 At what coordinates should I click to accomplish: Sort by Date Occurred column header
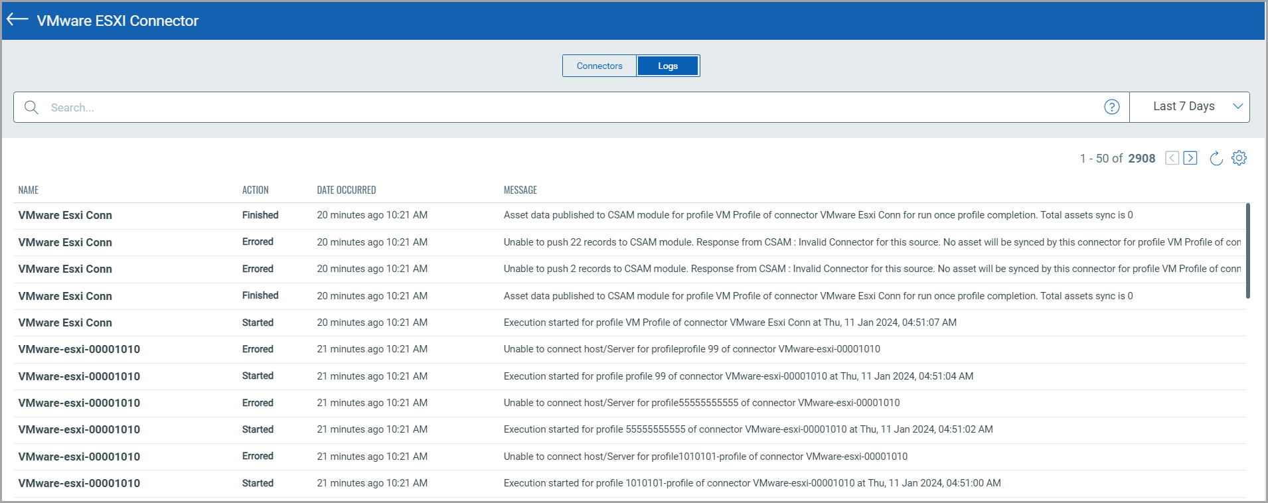[346, 190]
